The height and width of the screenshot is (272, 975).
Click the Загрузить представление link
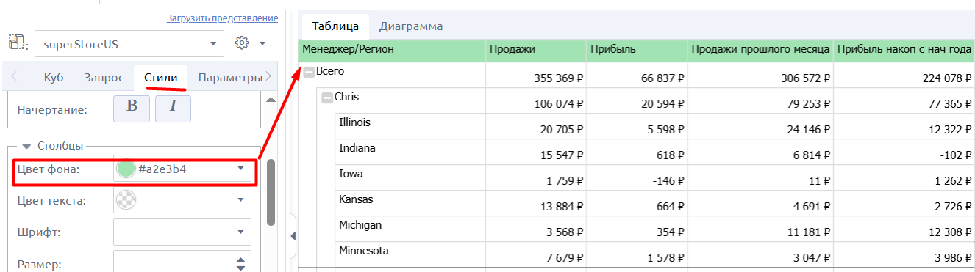223,18
